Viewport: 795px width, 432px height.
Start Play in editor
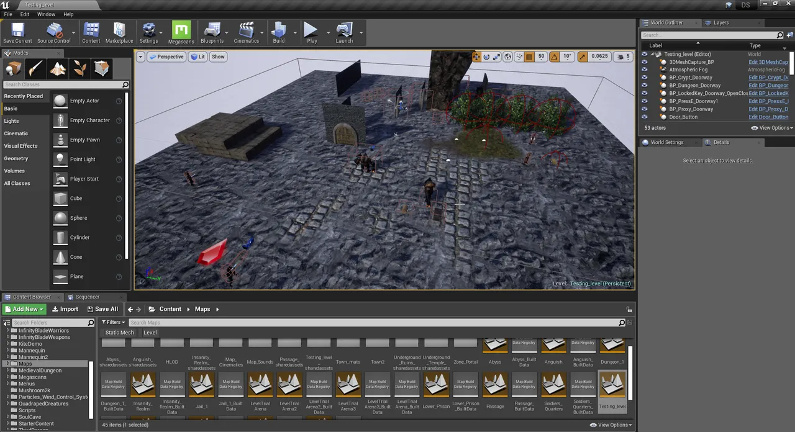311,32
